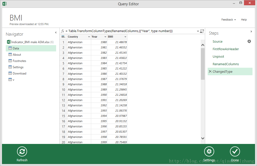The width and height of the screenshot is (257, 166).
Task: Click the scrollbar up arrow
Action: [x=203, y=45]
